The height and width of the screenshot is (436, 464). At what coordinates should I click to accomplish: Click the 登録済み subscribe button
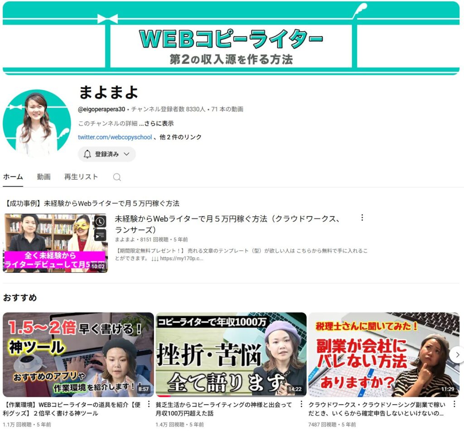106,154
